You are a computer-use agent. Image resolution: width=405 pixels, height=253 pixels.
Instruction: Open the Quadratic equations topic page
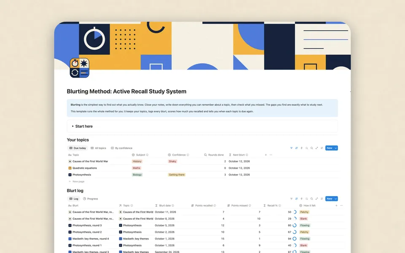pos(85,168)
